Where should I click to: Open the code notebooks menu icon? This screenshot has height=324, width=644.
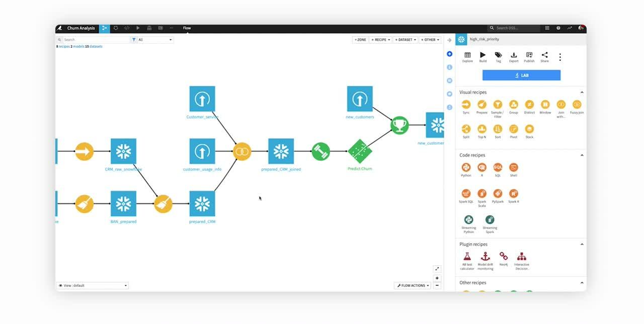click(x=127, y=28)
